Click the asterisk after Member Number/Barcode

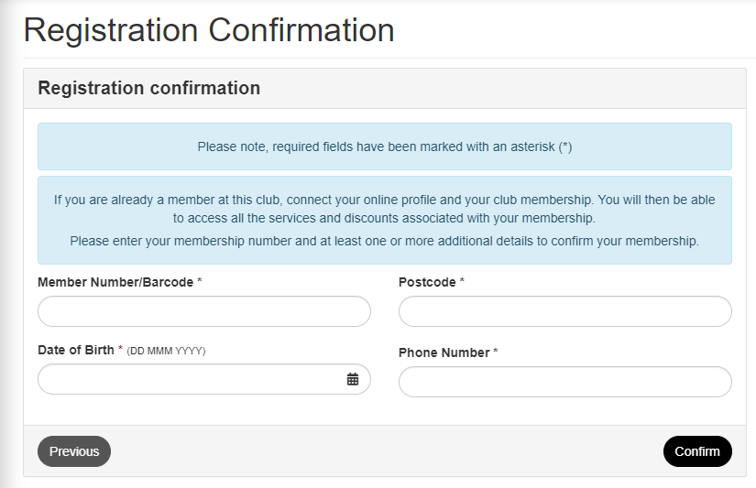click(199, 282)
